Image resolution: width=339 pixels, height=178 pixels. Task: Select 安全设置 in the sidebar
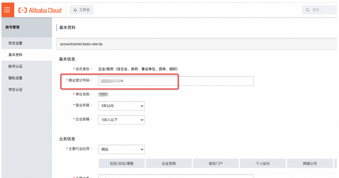(x=27, y=43)
